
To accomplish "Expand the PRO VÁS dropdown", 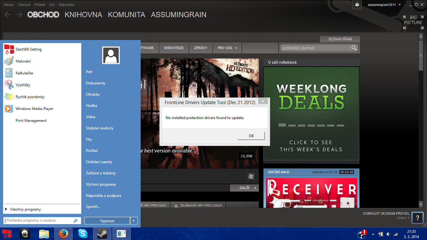I will pos(227,48).
